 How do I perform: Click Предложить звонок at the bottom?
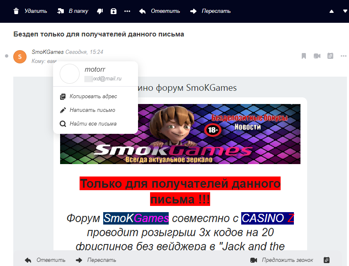(x=288, y=260)
